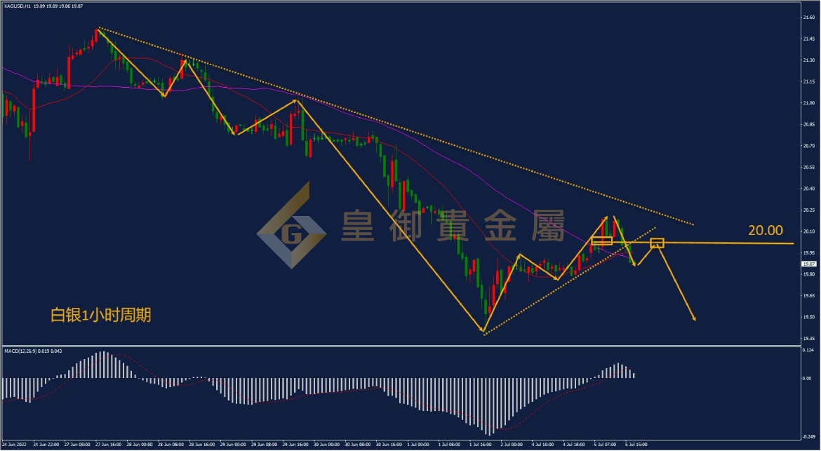Select the 19.35 price axis label

tap(808, 339)
